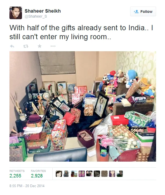This screenshot has width=165, height=195.
Task: Open the last favoriter avatar
Action: [x=120, y=174]
